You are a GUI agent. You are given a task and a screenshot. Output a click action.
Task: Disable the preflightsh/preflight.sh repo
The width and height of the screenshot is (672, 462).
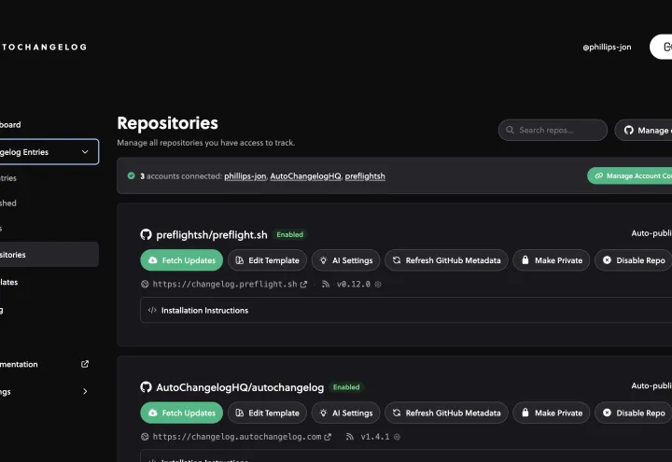pos(634,260)
